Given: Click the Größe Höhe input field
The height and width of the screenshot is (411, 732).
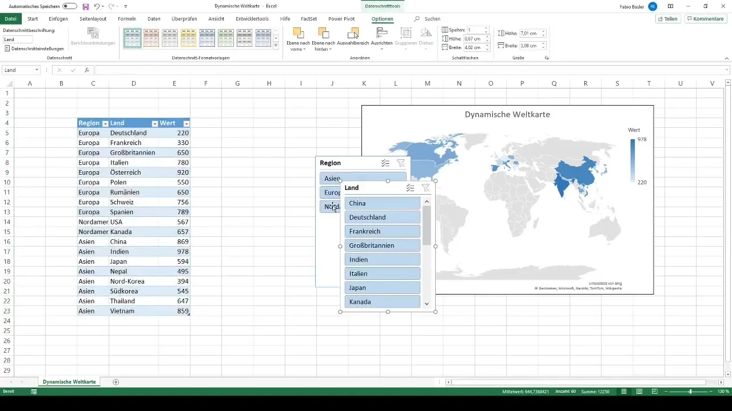Looking at the screenshot, I should 529,34.
